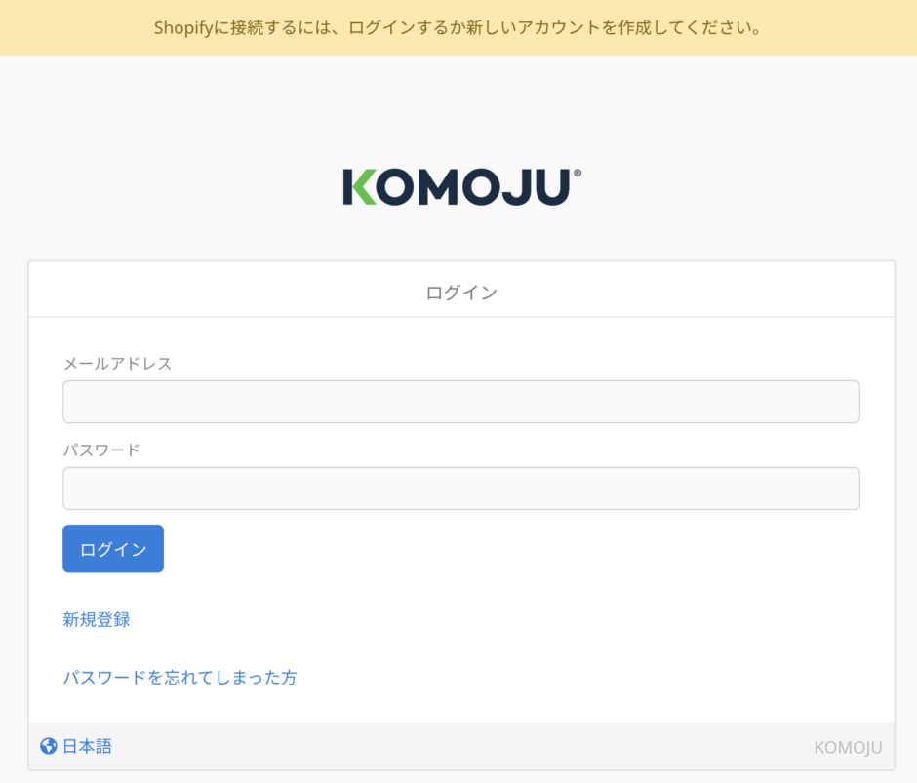Click パスワードを忘れてしまった方 recovery link
Image resolution: width=917 pixels, height=783 pixels.
click(x=179, y=678)
